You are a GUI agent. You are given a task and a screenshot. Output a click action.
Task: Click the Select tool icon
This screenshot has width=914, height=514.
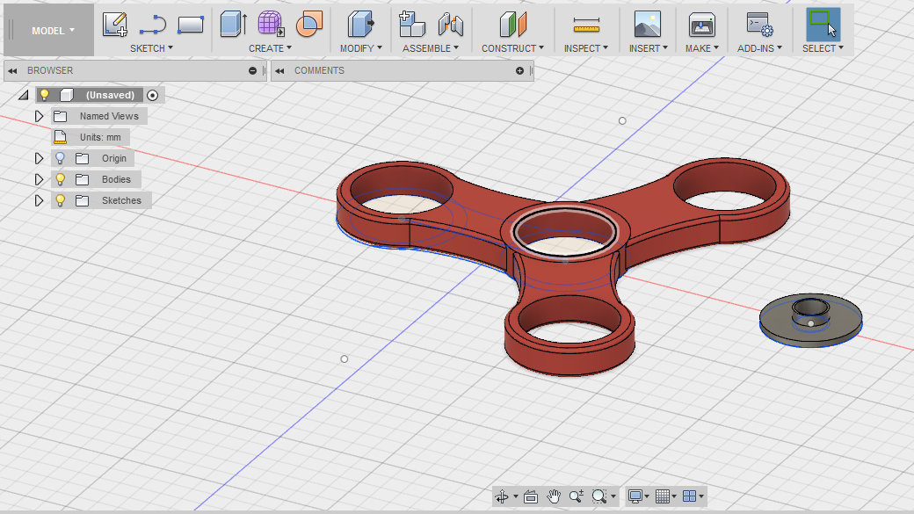pyautogui.click(x=823, y=25)
